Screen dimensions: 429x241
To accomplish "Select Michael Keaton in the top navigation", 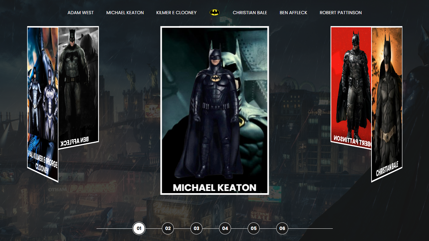I will [x=125, y=13].
